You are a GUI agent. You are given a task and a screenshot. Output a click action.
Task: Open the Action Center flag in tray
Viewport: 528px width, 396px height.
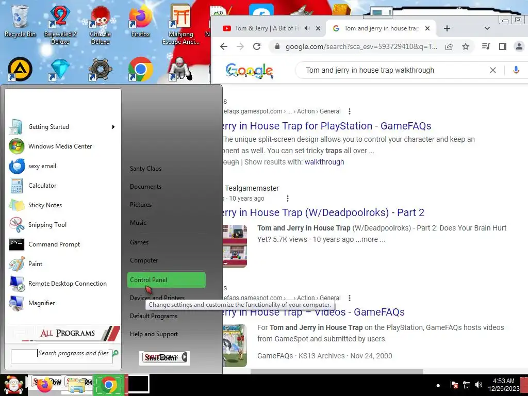point(454,385)
